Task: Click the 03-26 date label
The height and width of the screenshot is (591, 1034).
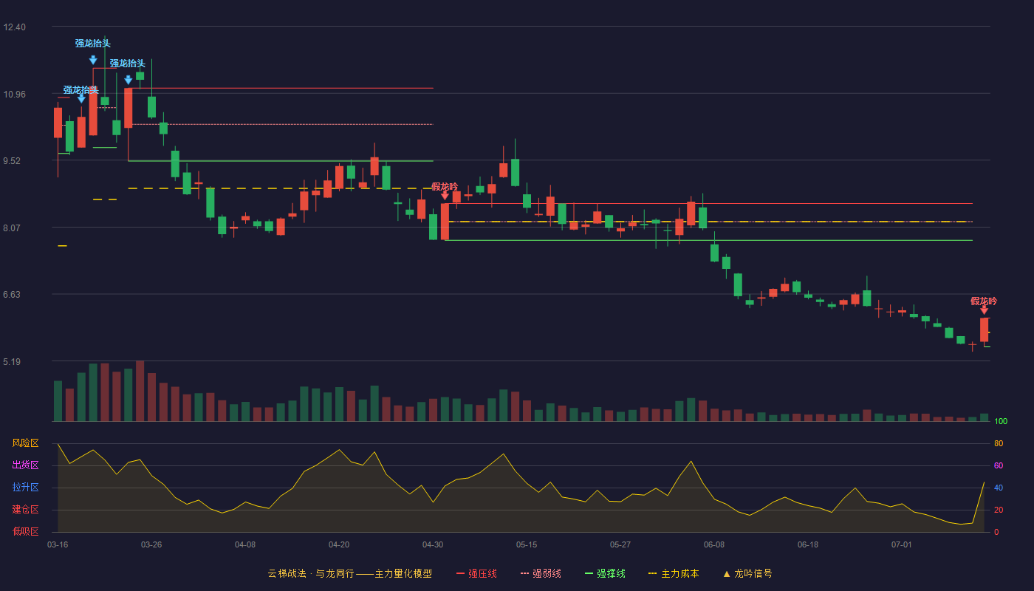Action: pyautogui.click(x=151, y=544)
